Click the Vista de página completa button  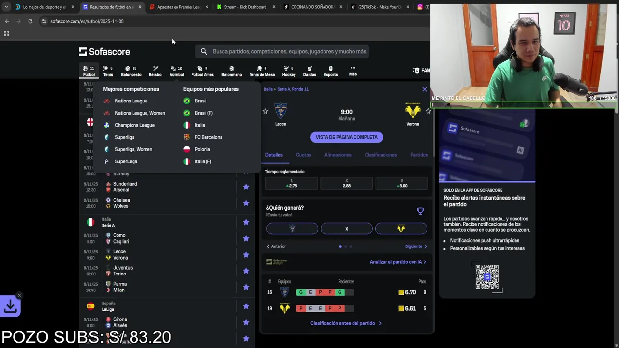347,137
